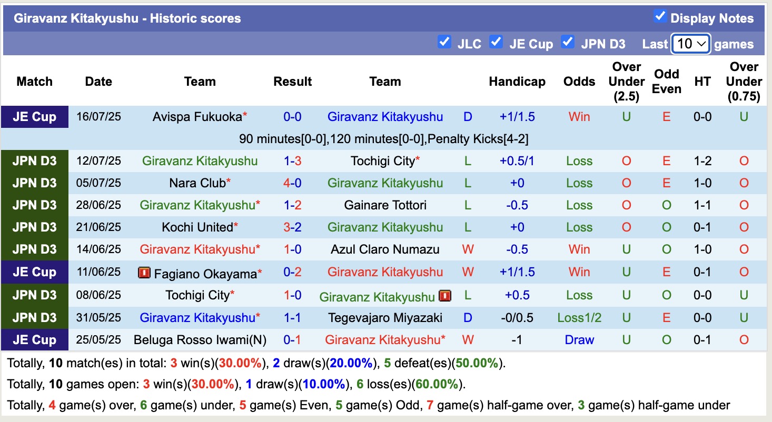Select the JPN D3 badge on the 12/07/25 row
This screenshot has height=422, width=772.
(x=35, y=160)
